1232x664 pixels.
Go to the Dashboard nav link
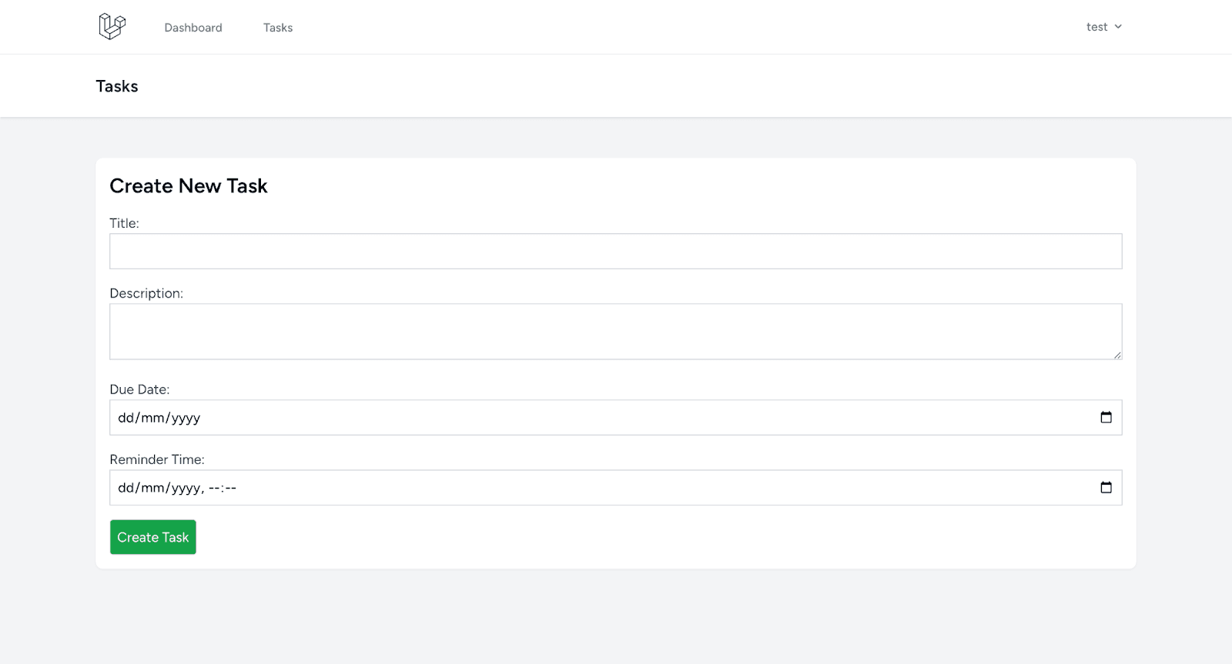coord(193,28)
